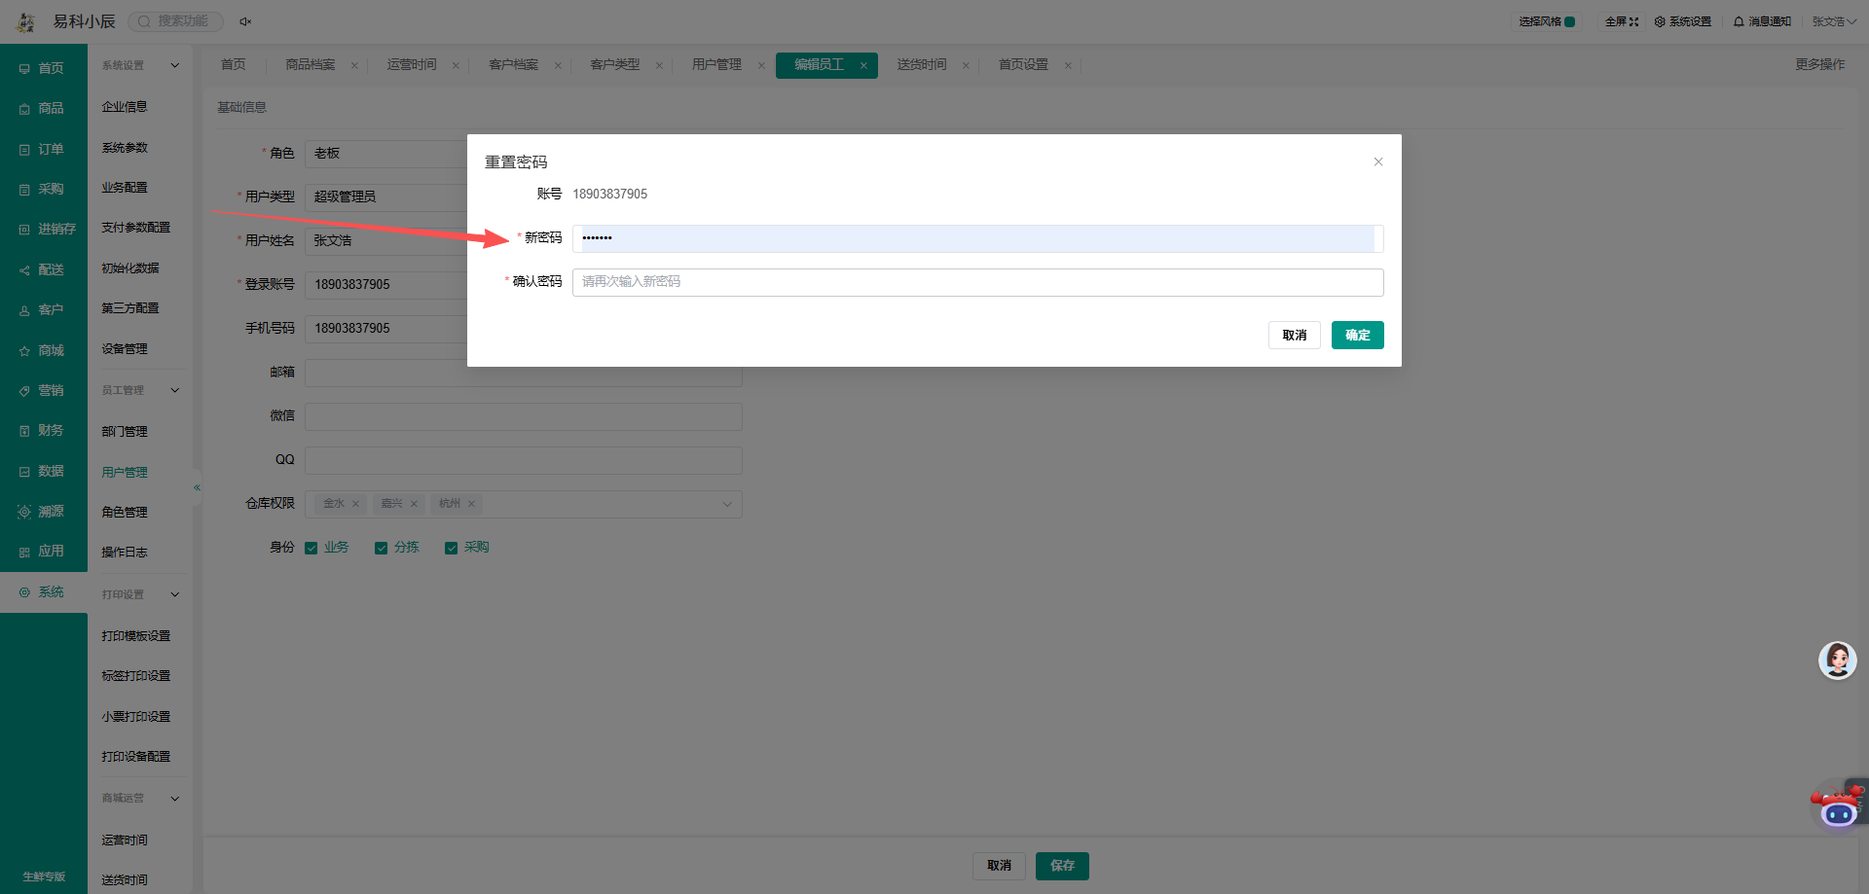Click the dialog 取消 cancel button

[1295, 335]
